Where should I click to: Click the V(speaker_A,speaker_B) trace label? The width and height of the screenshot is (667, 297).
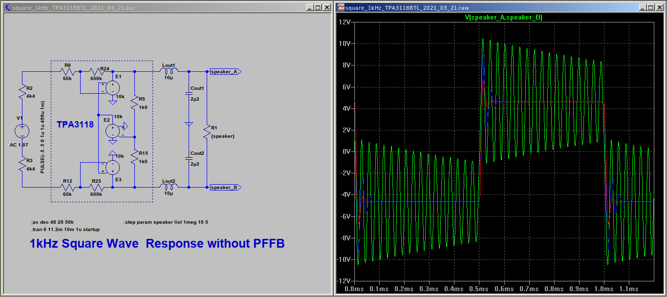(x=503, y=17)
